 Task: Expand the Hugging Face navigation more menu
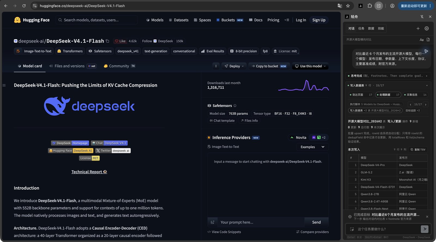[x=287, y=20]
